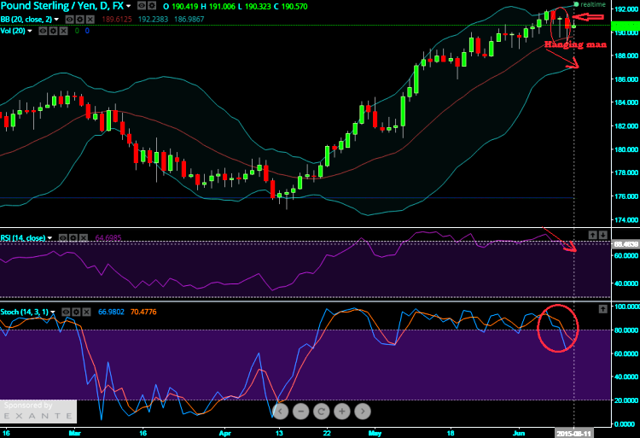Click BB upper value 192.2383
Viewport: 640px width, 438px height.
coord(153,19)
